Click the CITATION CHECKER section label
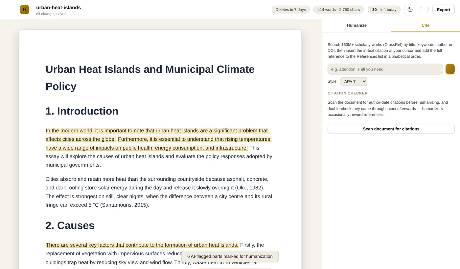The height and width of the screenshot is (269, 460). 348,93
